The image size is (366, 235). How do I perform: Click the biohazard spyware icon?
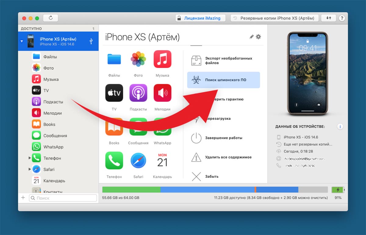click(196, 80)
